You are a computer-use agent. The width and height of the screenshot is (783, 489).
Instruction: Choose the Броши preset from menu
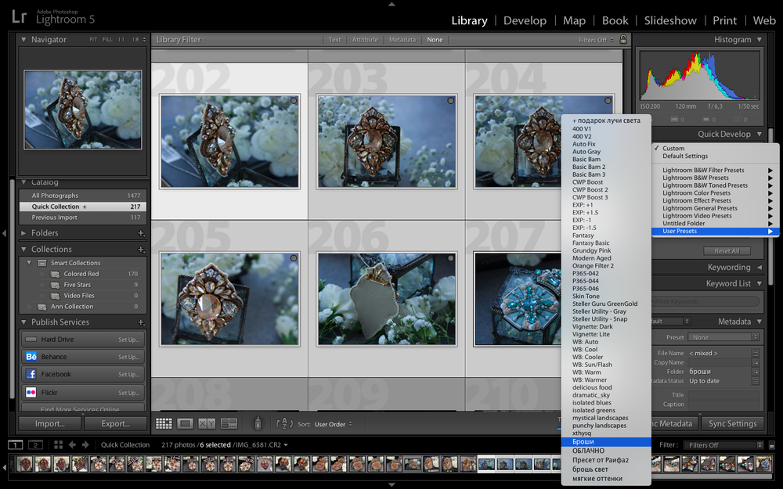pos(606,441)
